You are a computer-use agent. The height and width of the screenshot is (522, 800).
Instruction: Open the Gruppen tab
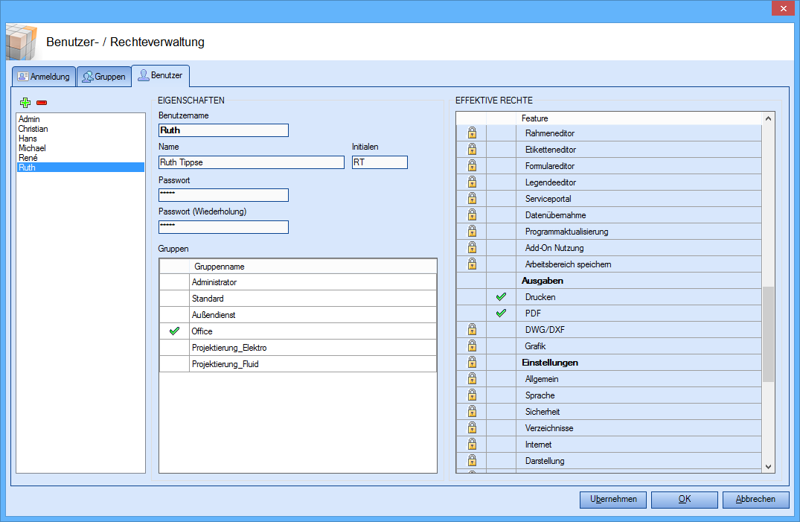click(x=103, y=77)
